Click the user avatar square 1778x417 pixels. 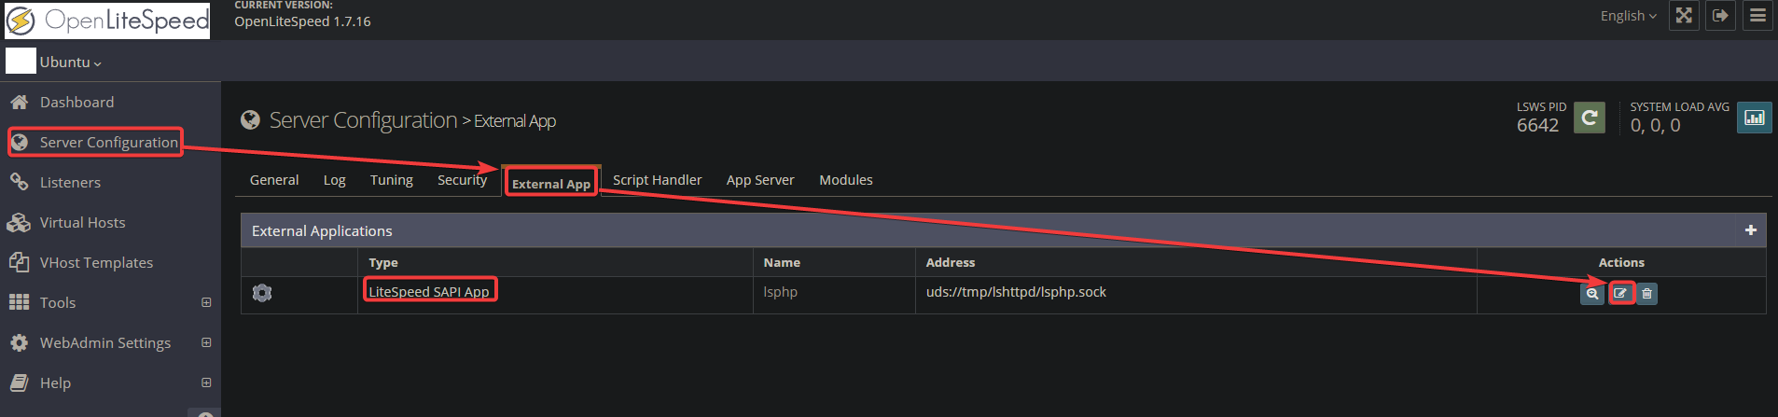[x=21, y=61]
